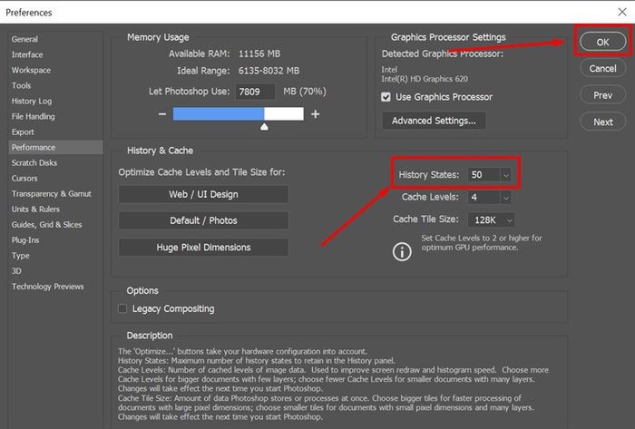635x429 pixels.
Task: Open Advanced Settings for graphics processor
Action: coord(434,121)
